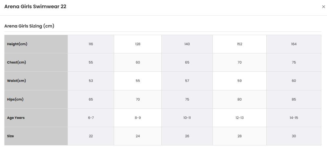327x151 pixels.
Task: Click the age 14-15 cell
Action: [x=294, y=118]
